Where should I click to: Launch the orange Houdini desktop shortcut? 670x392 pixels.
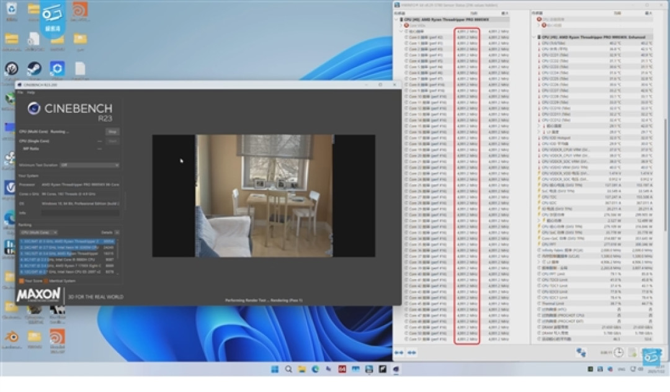tap(80, 10)
